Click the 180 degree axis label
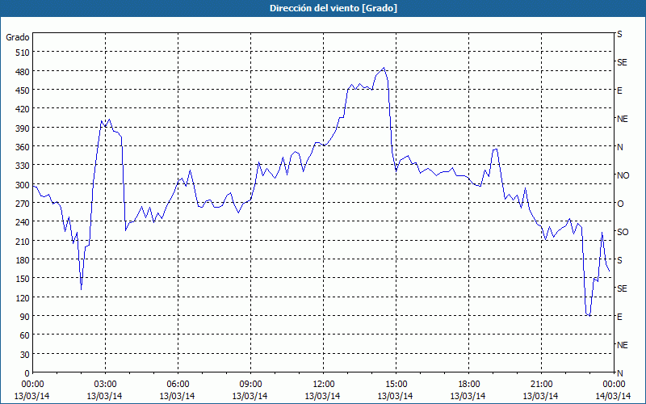Image resolution: width=646 pixels, height=404 pixels. (23, 260)
